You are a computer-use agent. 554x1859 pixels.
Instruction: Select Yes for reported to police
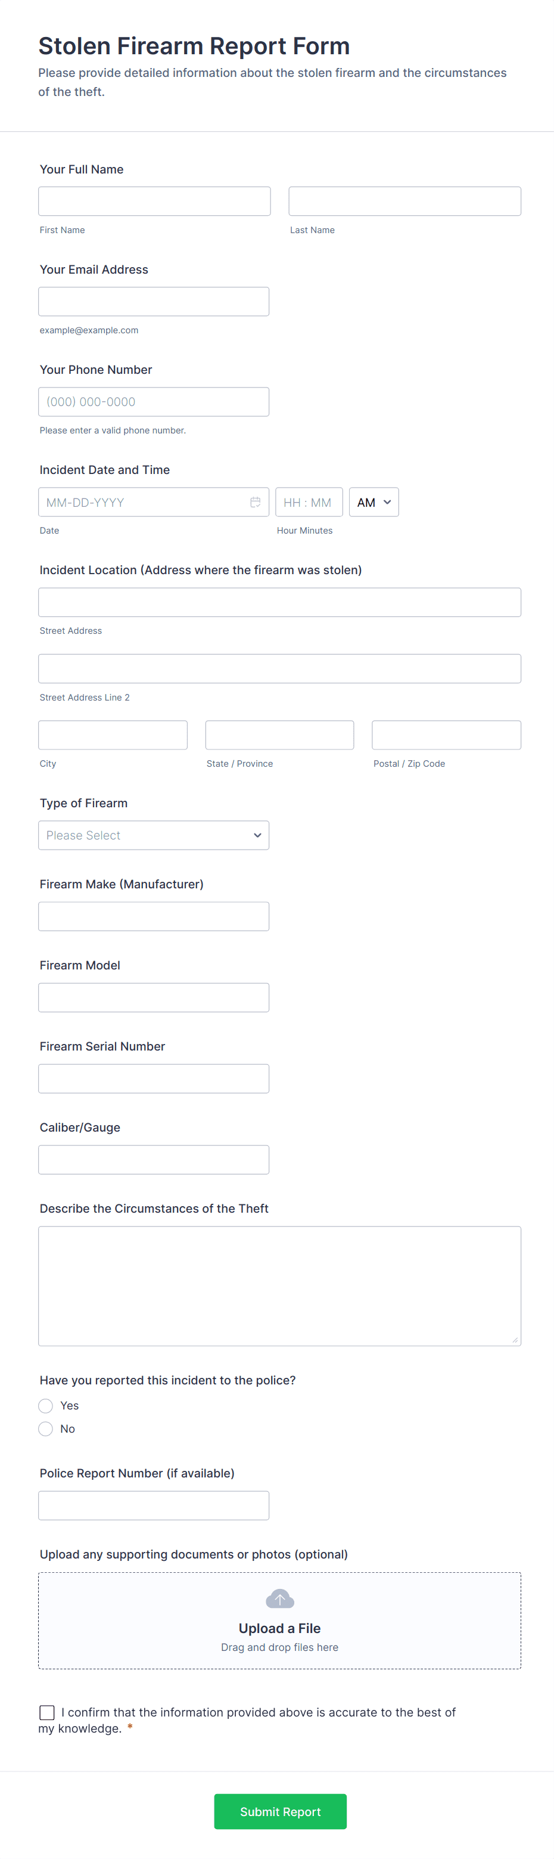click(46, 1406)
